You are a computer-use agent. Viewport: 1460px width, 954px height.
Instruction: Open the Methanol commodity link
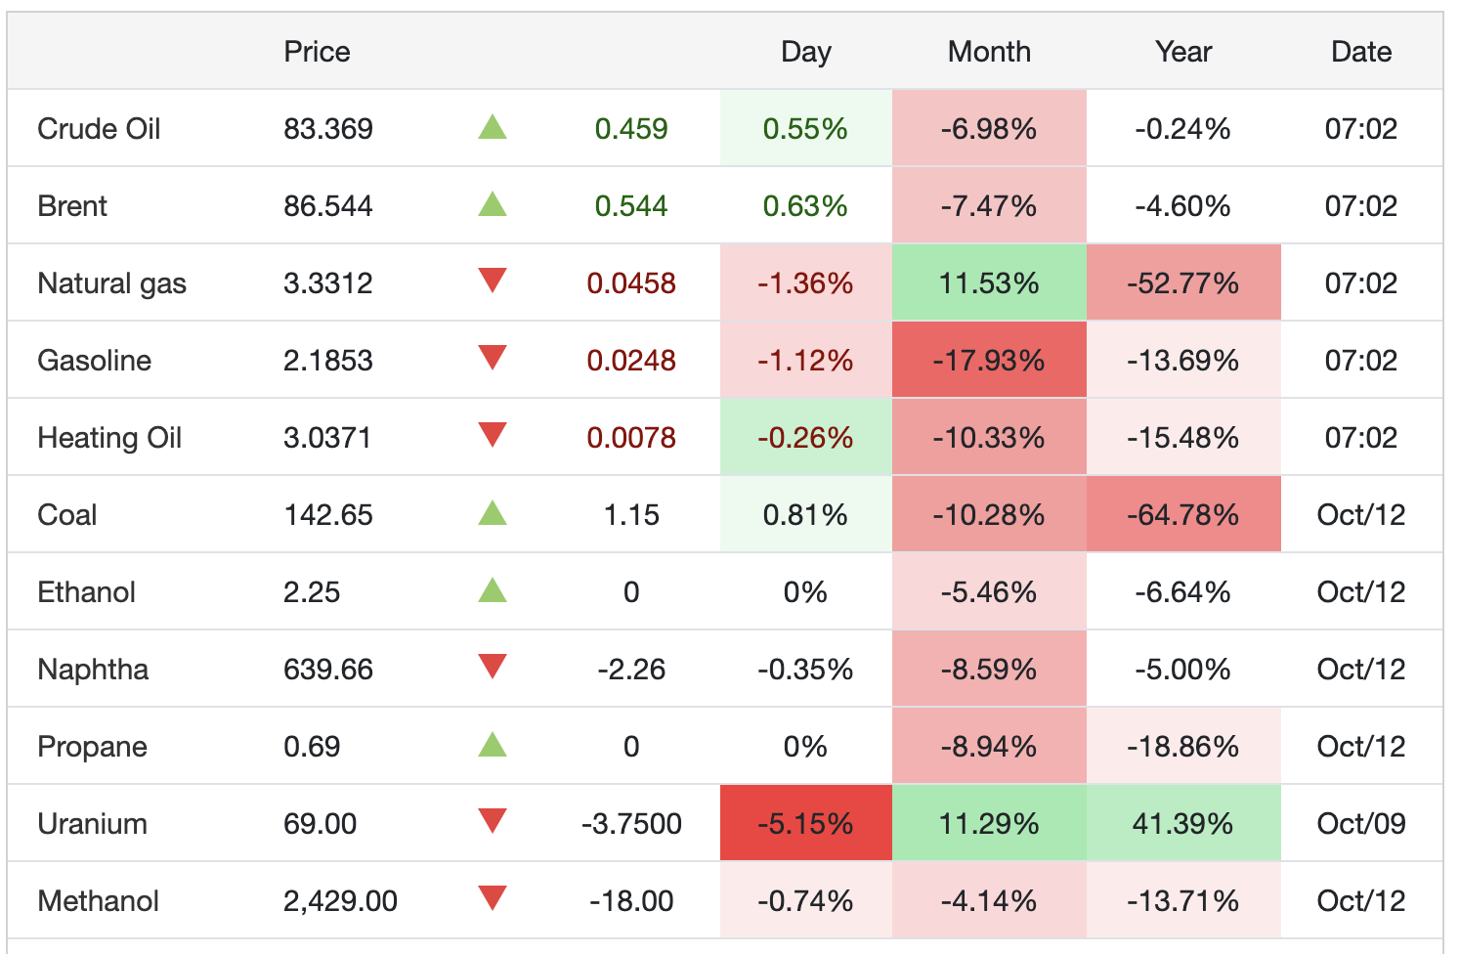(x=98, y=901)
